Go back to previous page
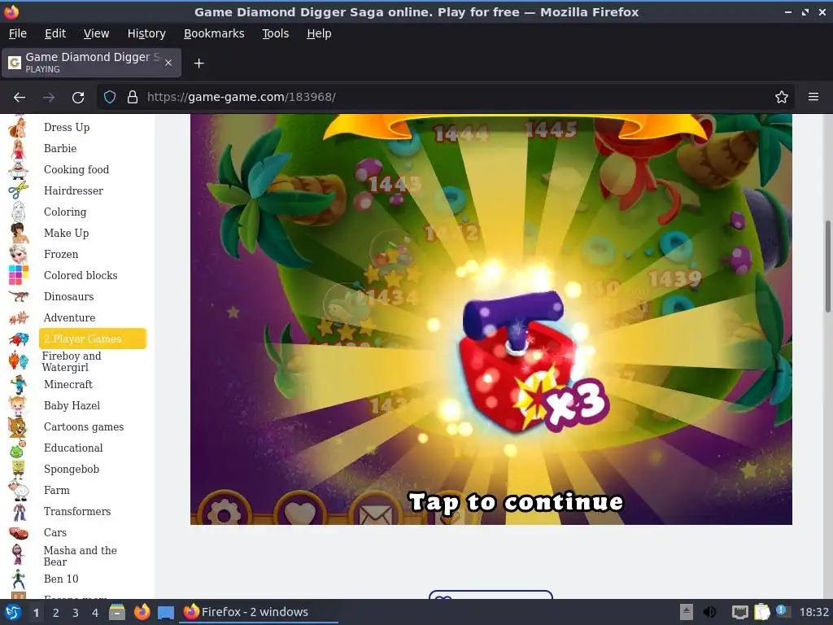833x625 pixels. 20,98
